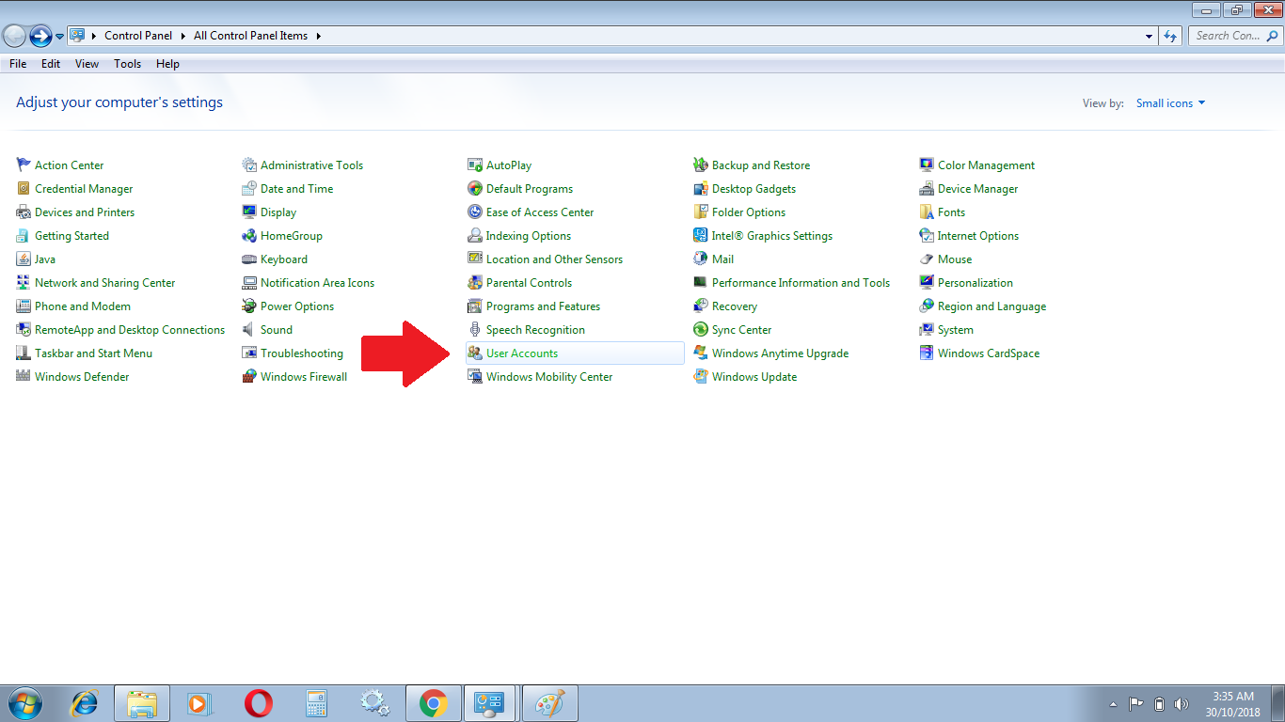Viewport: 1285px width, 722px height.
Task: Click the Keyboard icon
Action: (249, 259)
